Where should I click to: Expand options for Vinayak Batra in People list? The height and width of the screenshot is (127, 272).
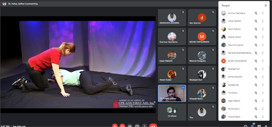pos(263,117)
